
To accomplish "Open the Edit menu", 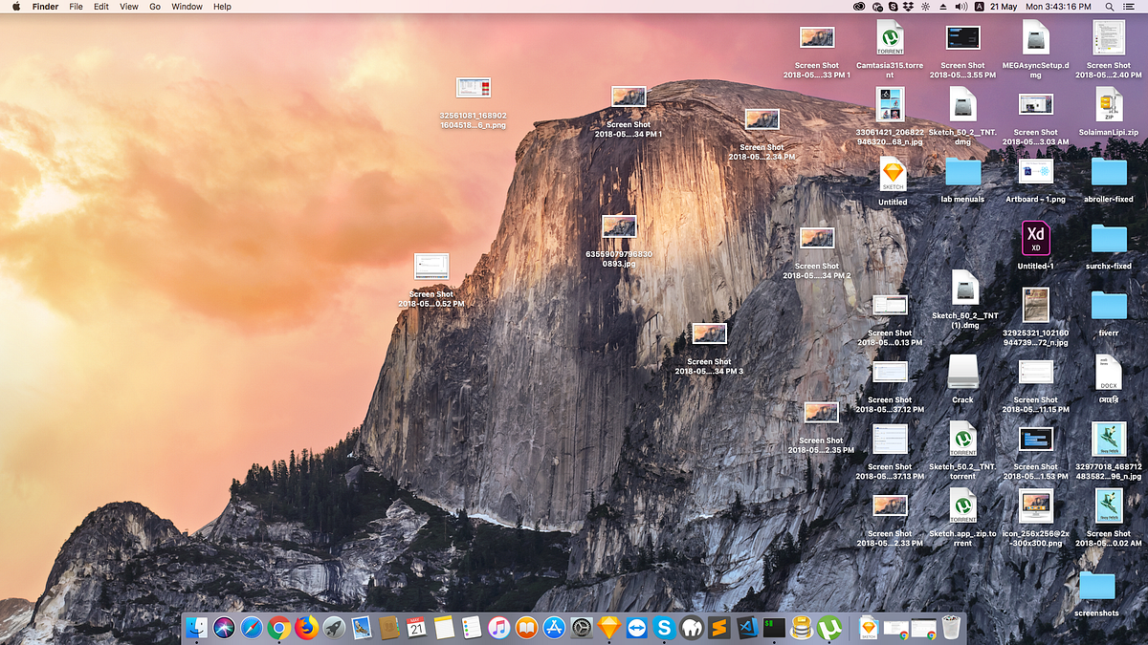I will pyautogui.click(x=101, y=7).
